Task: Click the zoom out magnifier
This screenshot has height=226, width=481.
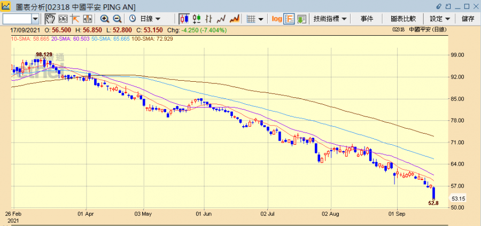Action: 117,19
